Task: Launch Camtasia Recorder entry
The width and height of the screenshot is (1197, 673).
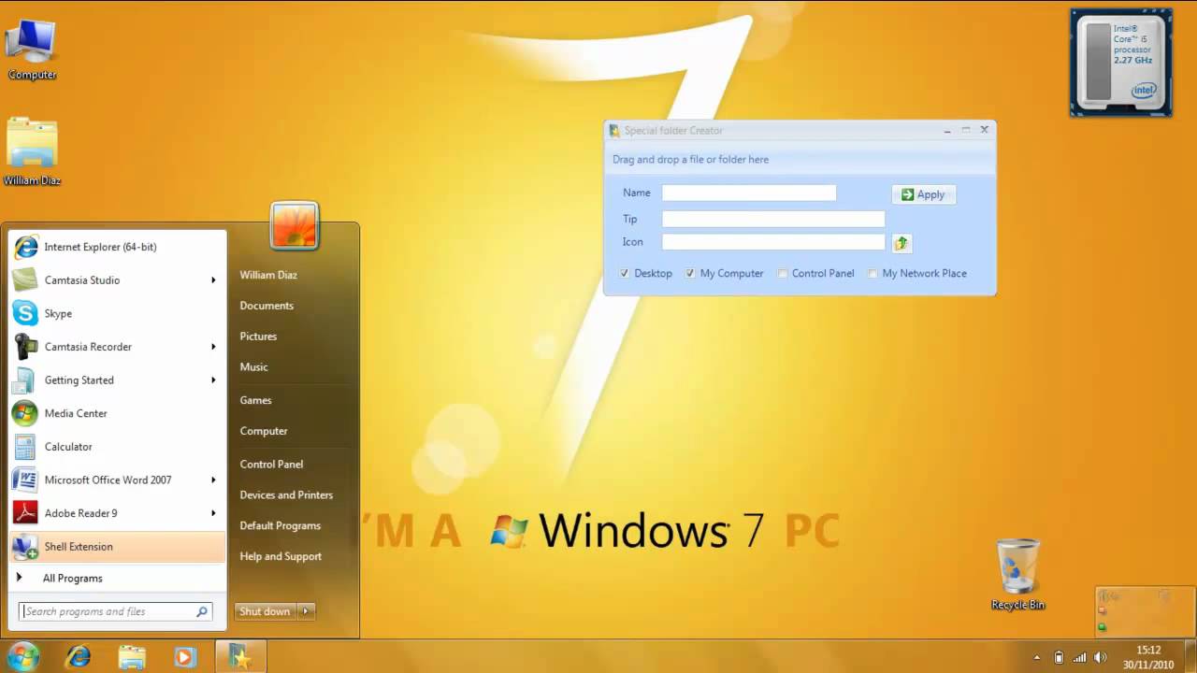Action: pos(118,347)
